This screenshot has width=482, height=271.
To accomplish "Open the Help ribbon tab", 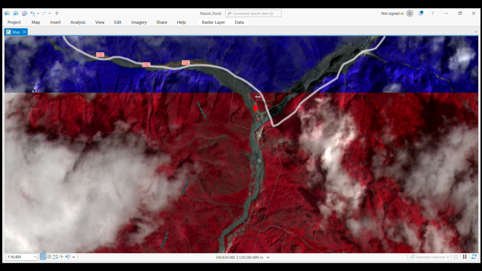I will tap(181, 22).
